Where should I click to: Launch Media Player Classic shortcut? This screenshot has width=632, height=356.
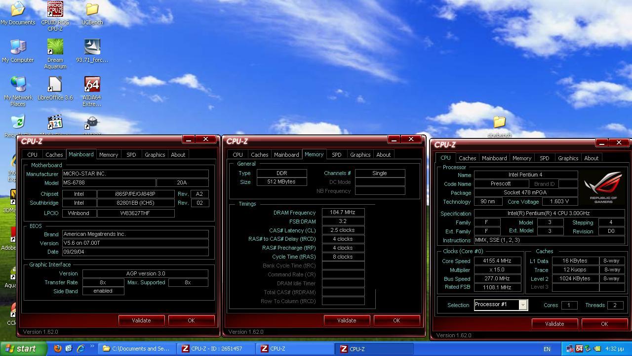(x=55, y=126)
